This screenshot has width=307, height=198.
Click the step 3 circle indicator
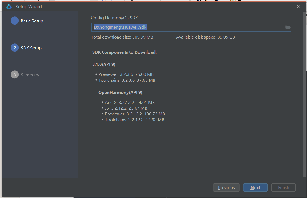pos(15,75)
